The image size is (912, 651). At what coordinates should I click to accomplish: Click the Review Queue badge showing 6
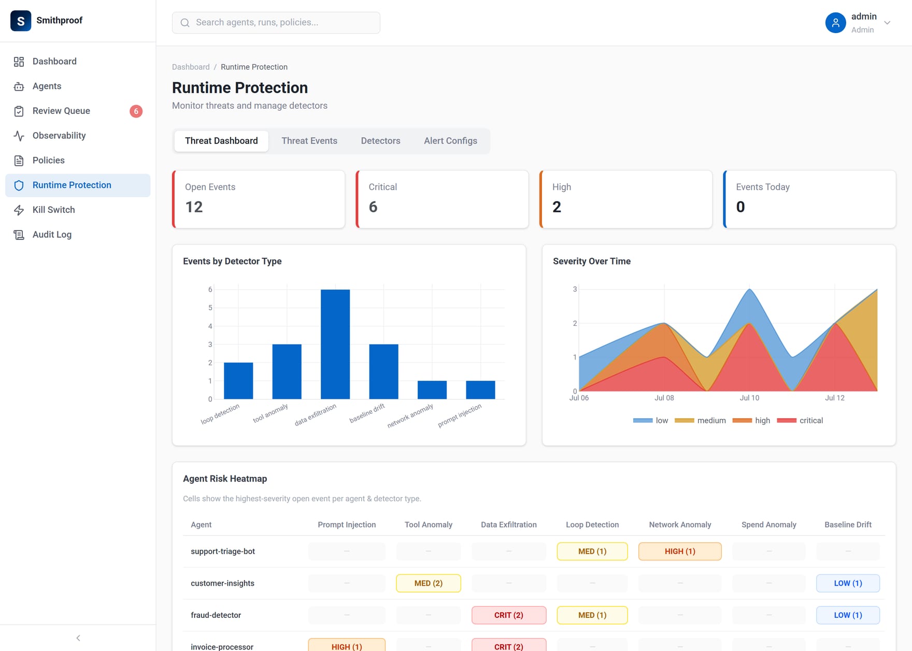tap(136, 111)
